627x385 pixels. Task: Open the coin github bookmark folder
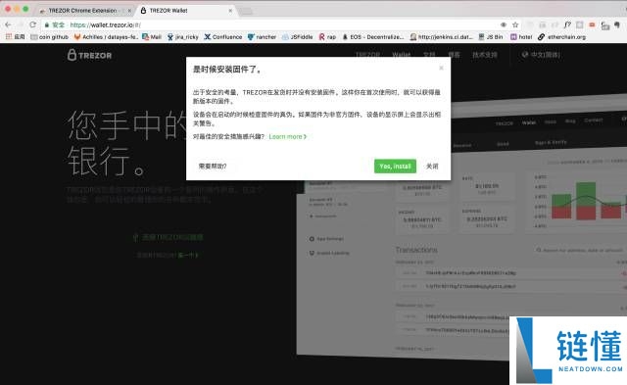point(50,37)
